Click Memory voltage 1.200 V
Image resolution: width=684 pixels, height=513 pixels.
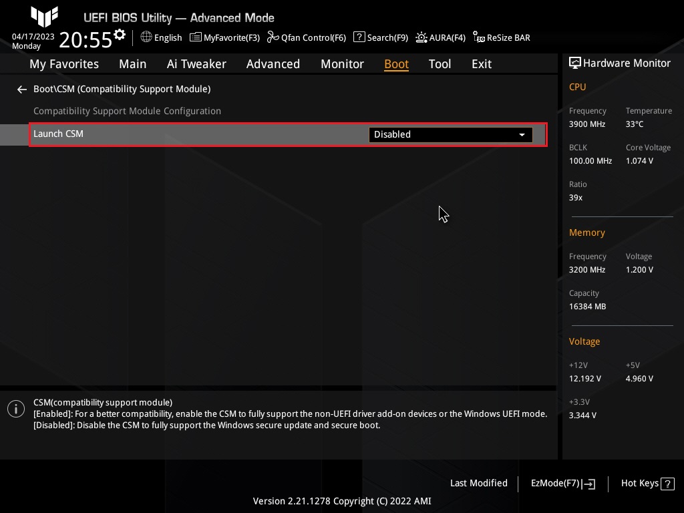click(639, 270)
